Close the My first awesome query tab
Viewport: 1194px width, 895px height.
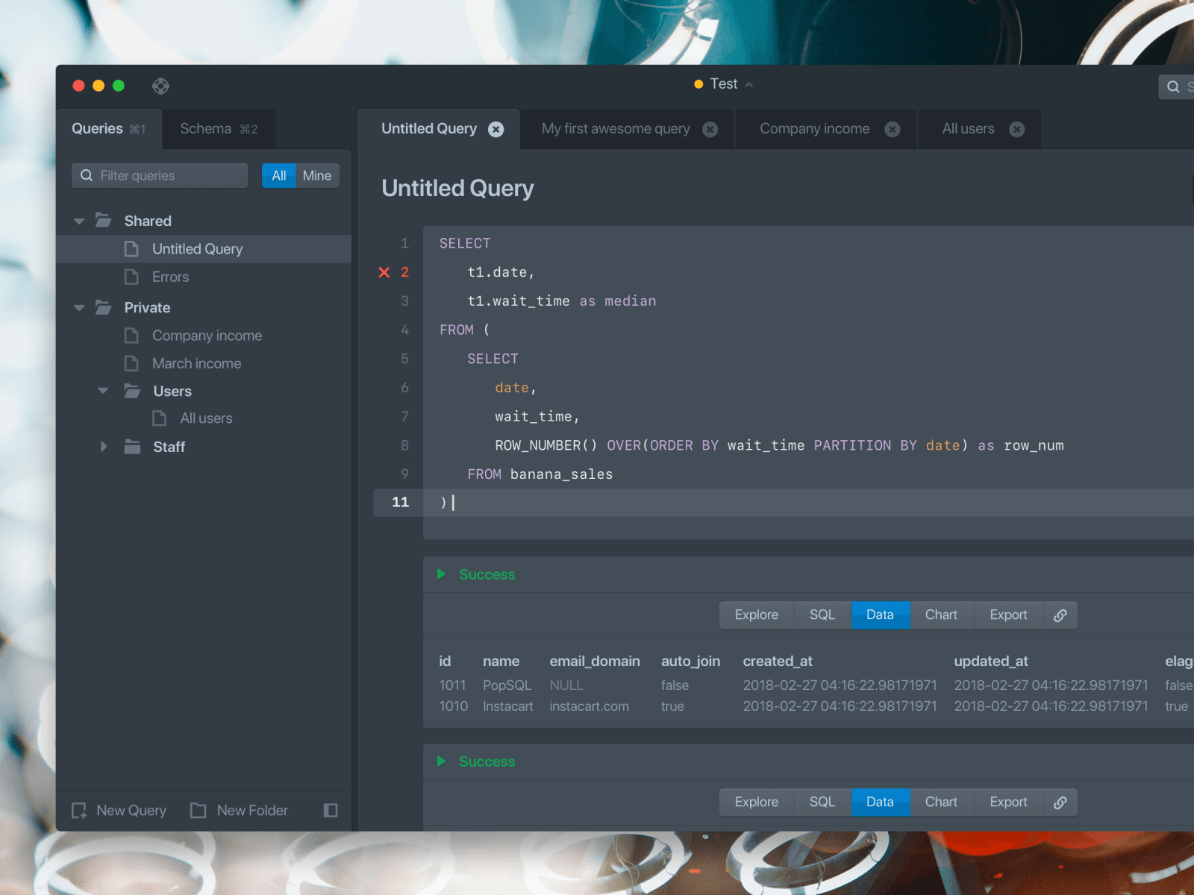point(710,129)
